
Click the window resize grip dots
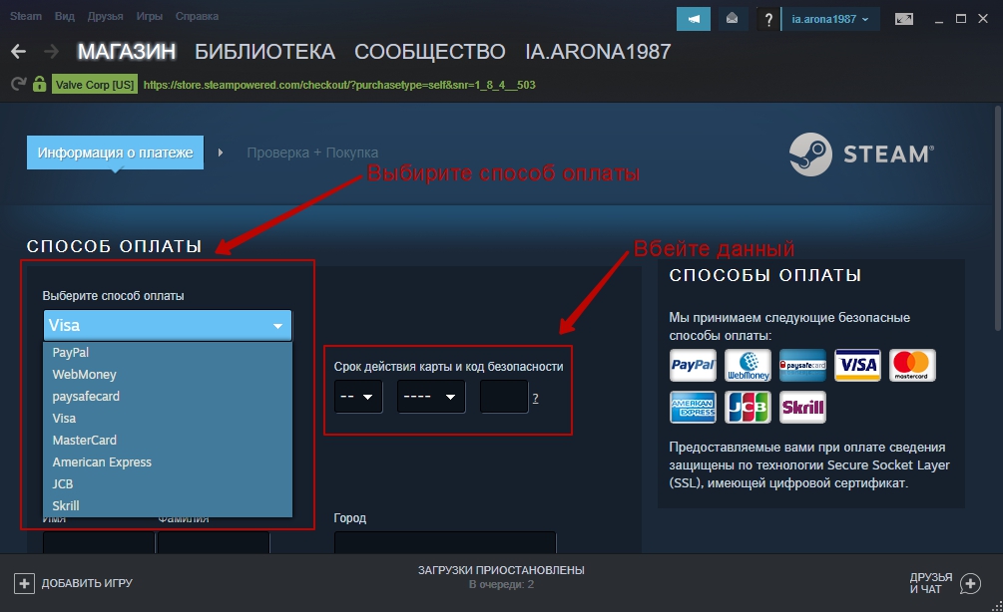pos(996,606)
